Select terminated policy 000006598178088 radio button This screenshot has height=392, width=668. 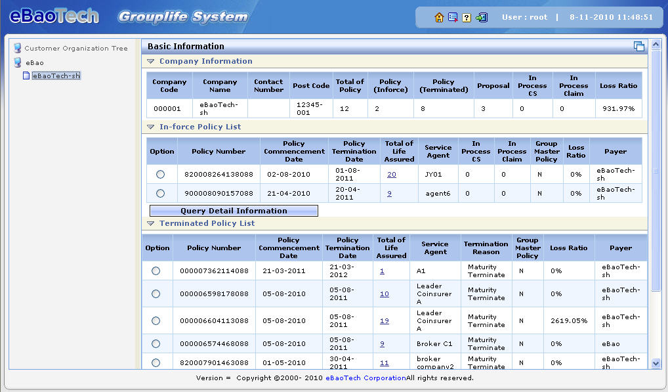pyautogui.click(x=156, y=294)
